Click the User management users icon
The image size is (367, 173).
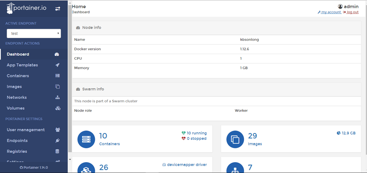tap(57, 130)
